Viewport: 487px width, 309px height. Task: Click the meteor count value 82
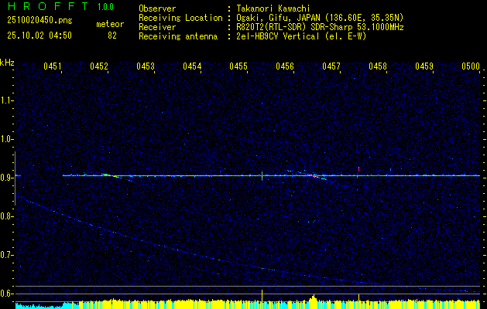(112, 36)
